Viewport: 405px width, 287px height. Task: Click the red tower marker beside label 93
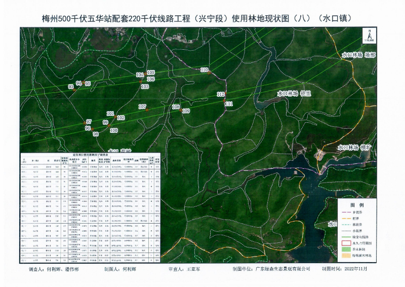[x=74, y=90]
